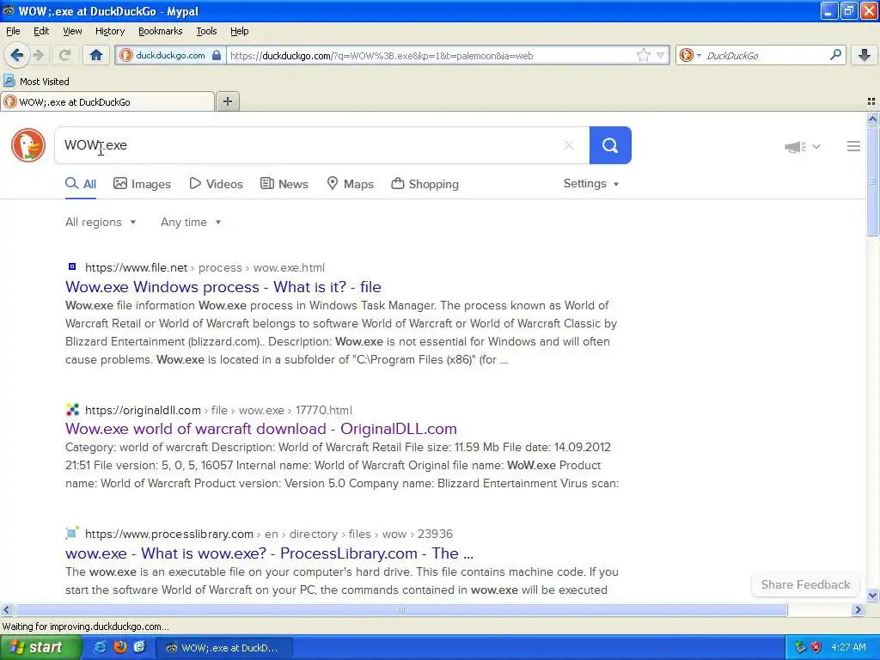
Task: Click the browser Back arrow button
Action: point(16,55)
